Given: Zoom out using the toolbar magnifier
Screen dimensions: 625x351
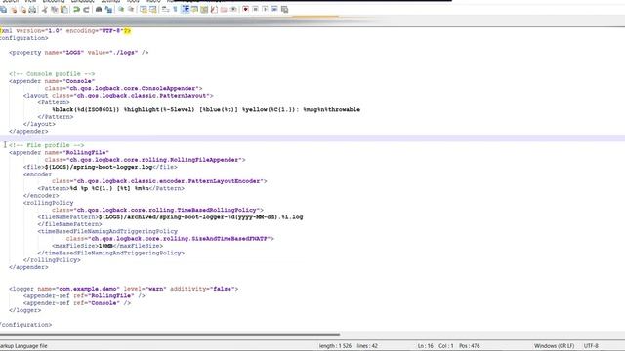Looking at the screenshot, I should click(x=130, y=9).
